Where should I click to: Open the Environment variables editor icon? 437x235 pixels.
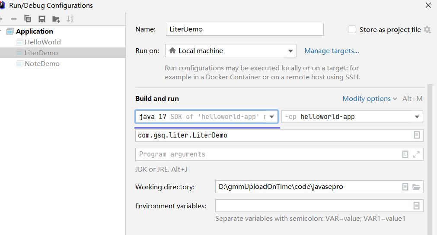pos(416,206)
